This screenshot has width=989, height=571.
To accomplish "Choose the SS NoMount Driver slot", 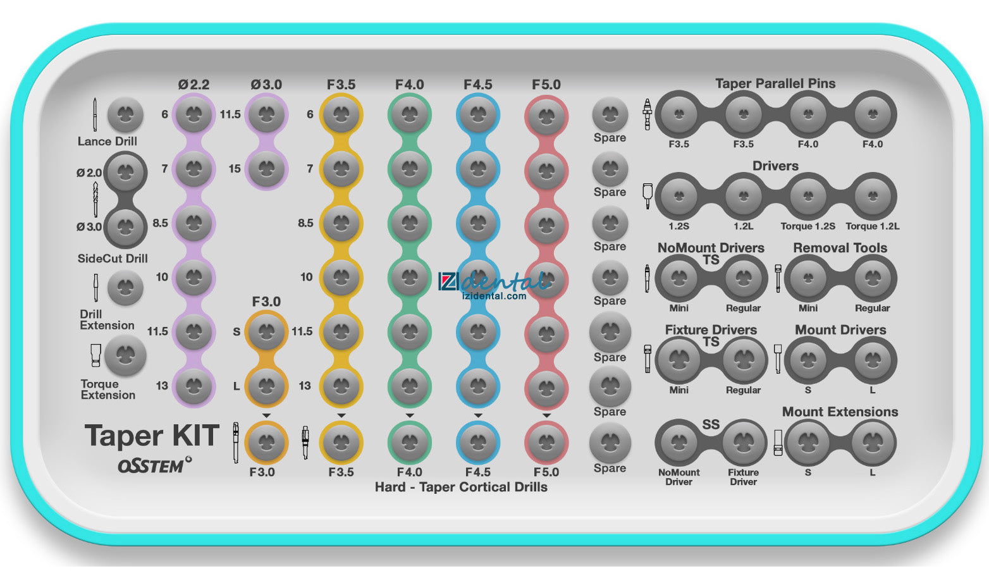I will point(679,442).
